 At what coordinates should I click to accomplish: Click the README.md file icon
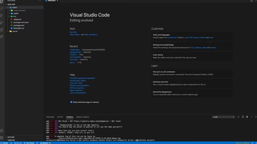(12, 28)
